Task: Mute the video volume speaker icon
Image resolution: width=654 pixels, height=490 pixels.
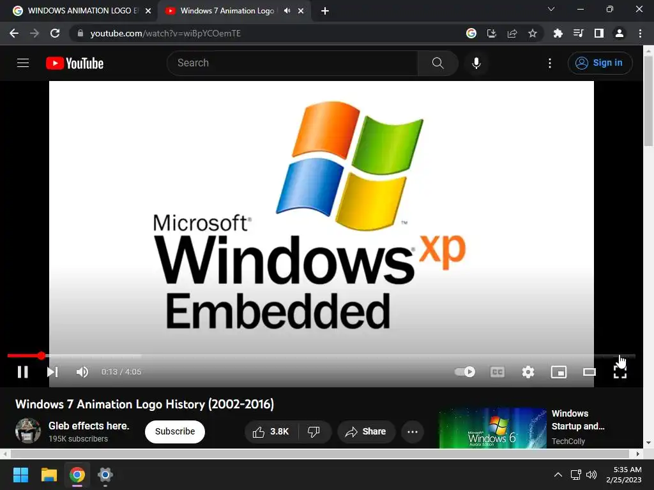Action: click(82, 372)
